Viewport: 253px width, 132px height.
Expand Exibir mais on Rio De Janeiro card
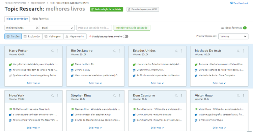(95, 83)
